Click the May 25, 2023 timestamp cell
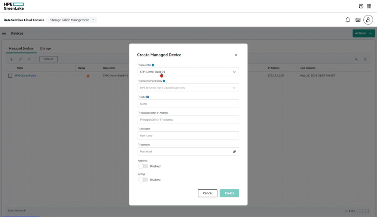 pos(318,75)
